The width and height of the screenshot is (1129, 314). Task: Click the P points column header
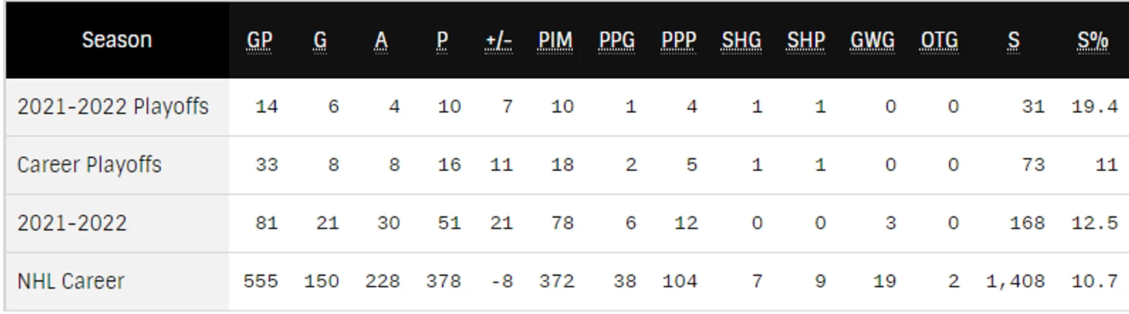(442, 40)
